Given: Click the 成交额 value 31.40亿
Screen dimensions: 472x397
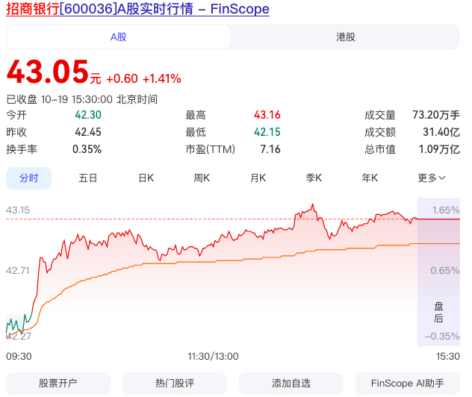Looking at the screenshot, I should pyautogui.click(x=441, y=132).
